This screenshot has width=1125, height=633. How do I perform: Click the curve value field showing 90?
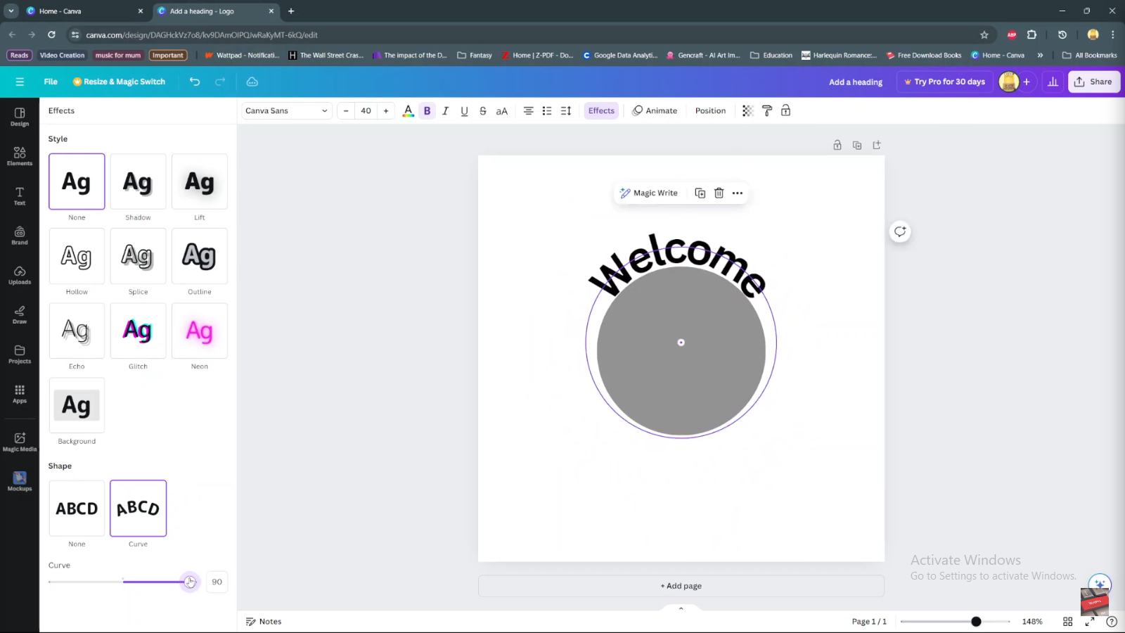point(217,582)
